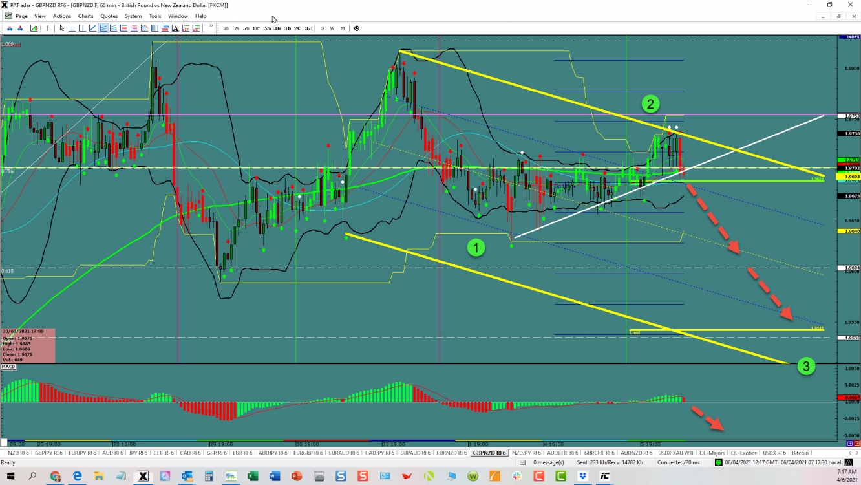This screenshot has width=861, height=485.
Task: Open Excel from the taskbar
Action: coord(253,477)
